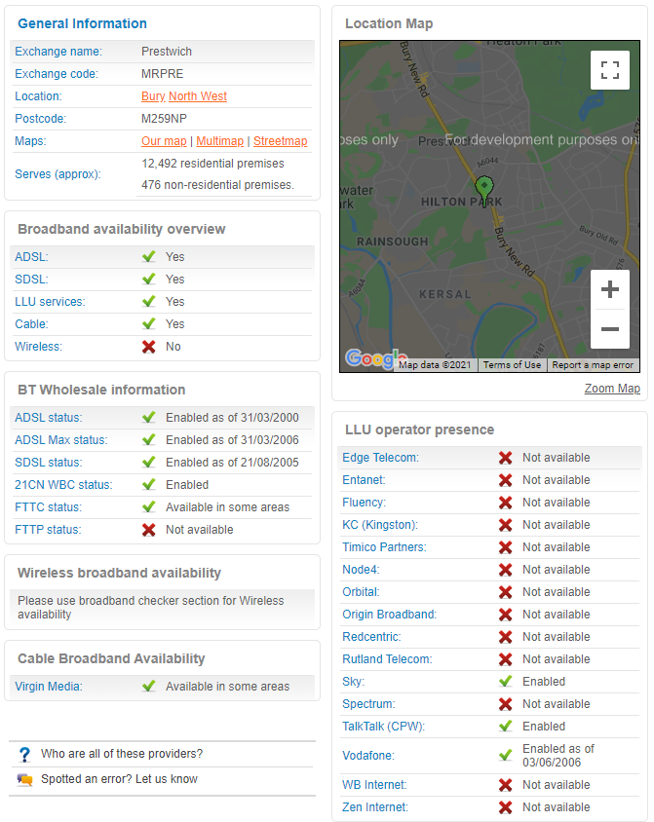The width and height of the screenshot is (654, 822).
Task: Select the wireless broadband checker notice text
Action: point(150,608)
